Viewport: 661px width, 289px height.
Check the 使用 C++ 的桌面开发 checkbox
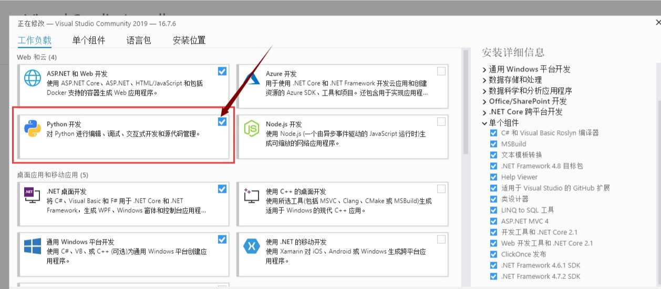click(x=441, y=189)
